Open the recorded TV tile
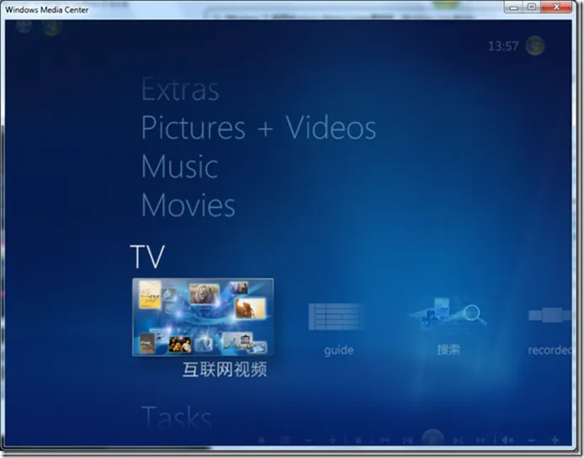The width and height of the screenshot is (584, 458). 549,330
